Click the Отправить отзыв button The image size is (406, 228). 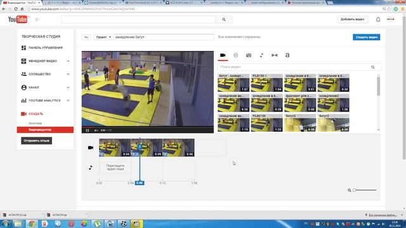click(x=37, y=141)
